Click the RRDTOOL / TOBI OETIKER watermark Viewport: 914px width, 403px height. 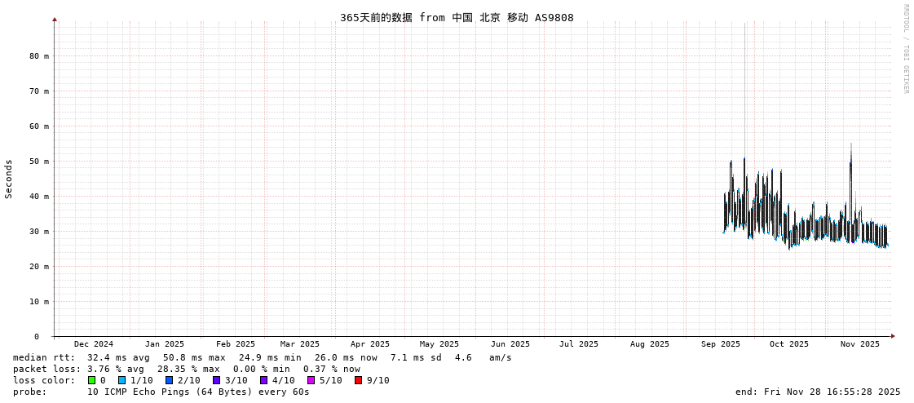click(905, 49)
